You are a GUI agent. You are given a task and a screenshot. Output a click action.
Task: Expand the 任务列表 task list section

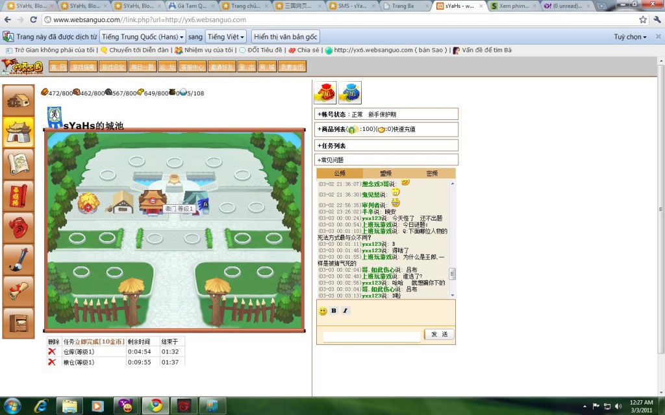386,146
